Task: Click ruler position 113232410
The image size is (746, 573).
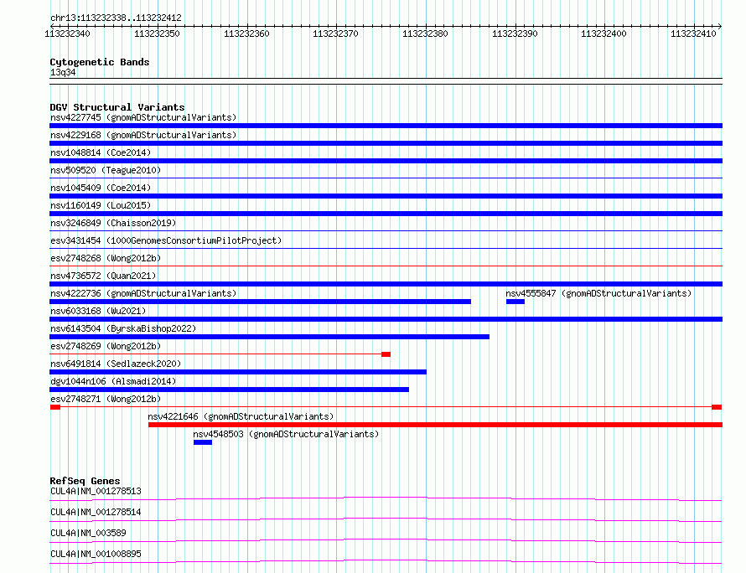Action: click(x=693, y=34)
